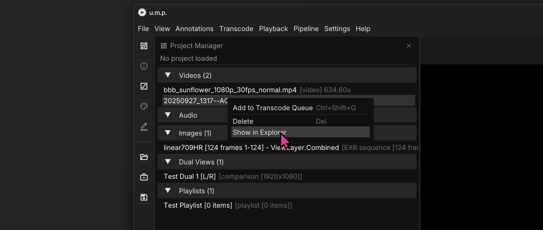This screenshot has height=230, width=543.
Task: Open the Pipeline menu
Action: tap(306, 29)
